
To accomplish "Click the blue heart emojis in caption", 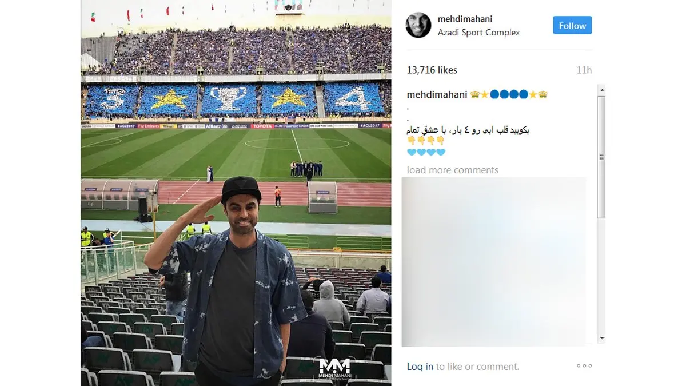I will 426,152.
